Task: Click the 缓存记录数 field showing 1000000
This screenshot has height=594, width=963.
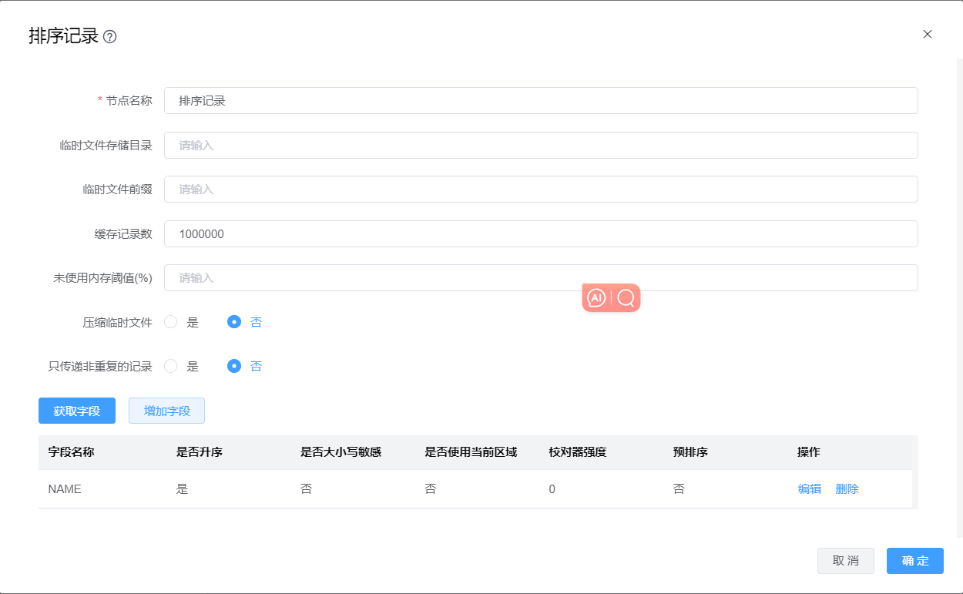Action: point(540,233)
